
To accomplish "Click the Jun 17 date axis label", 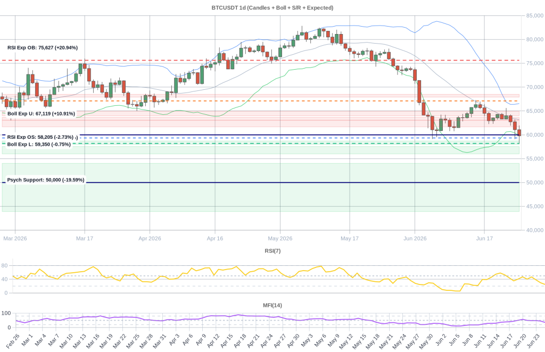I will (484, 239).
